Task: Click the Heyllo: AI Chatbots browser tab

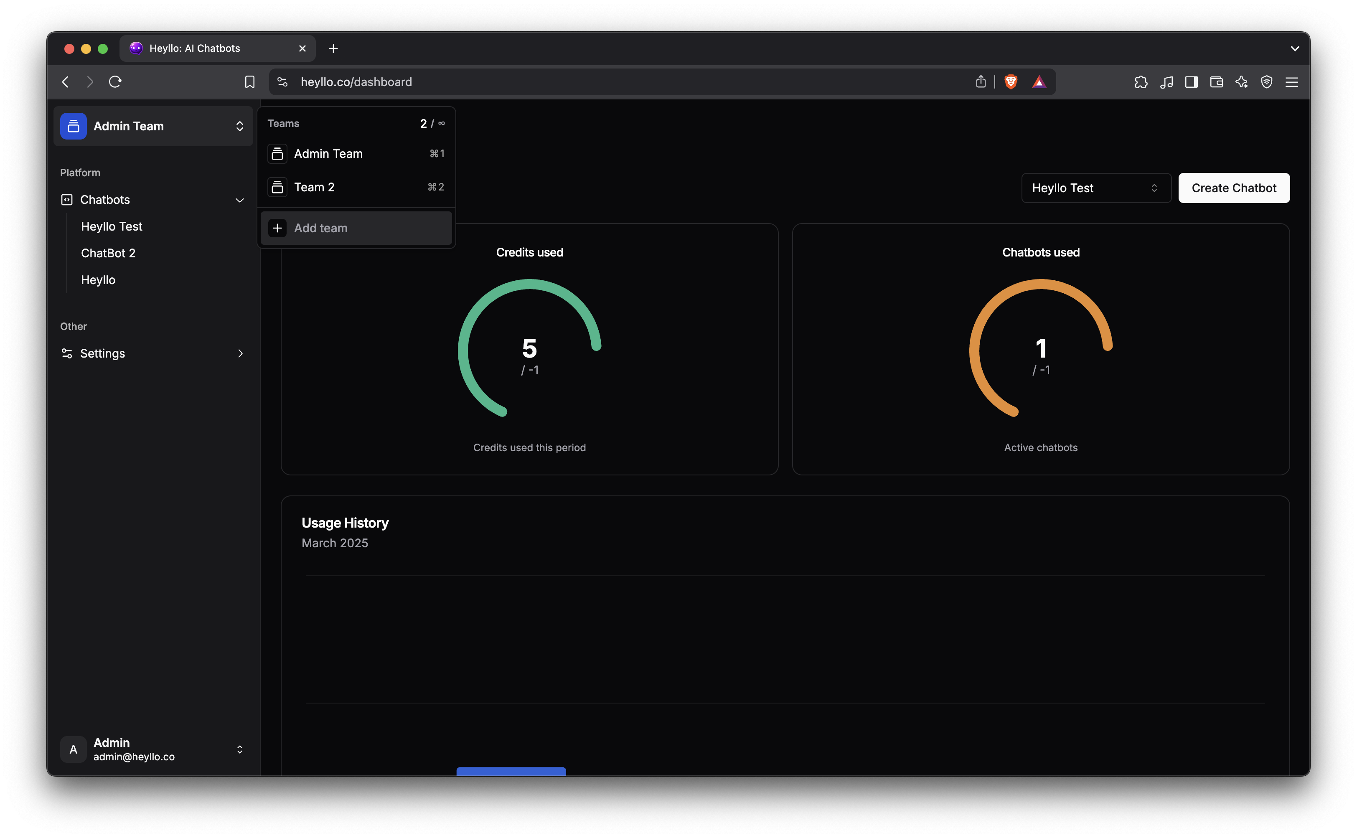Action: click(217, 49)
